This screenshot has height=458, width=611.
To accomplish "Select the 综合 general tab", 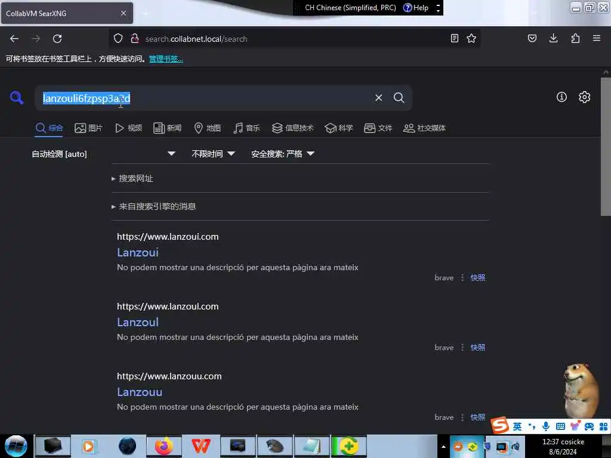I will (49, 128).
